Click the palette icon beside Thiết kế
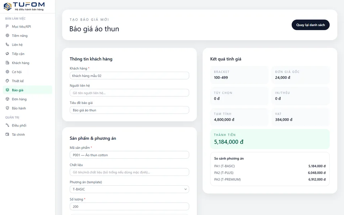This screenshot has height=215, width=344. point(7,81)
